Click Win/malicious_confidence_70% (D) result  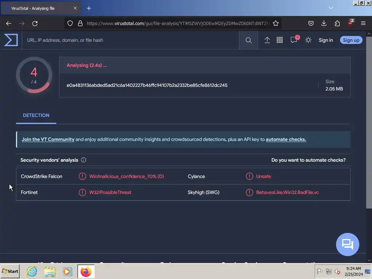pos(127,176)
